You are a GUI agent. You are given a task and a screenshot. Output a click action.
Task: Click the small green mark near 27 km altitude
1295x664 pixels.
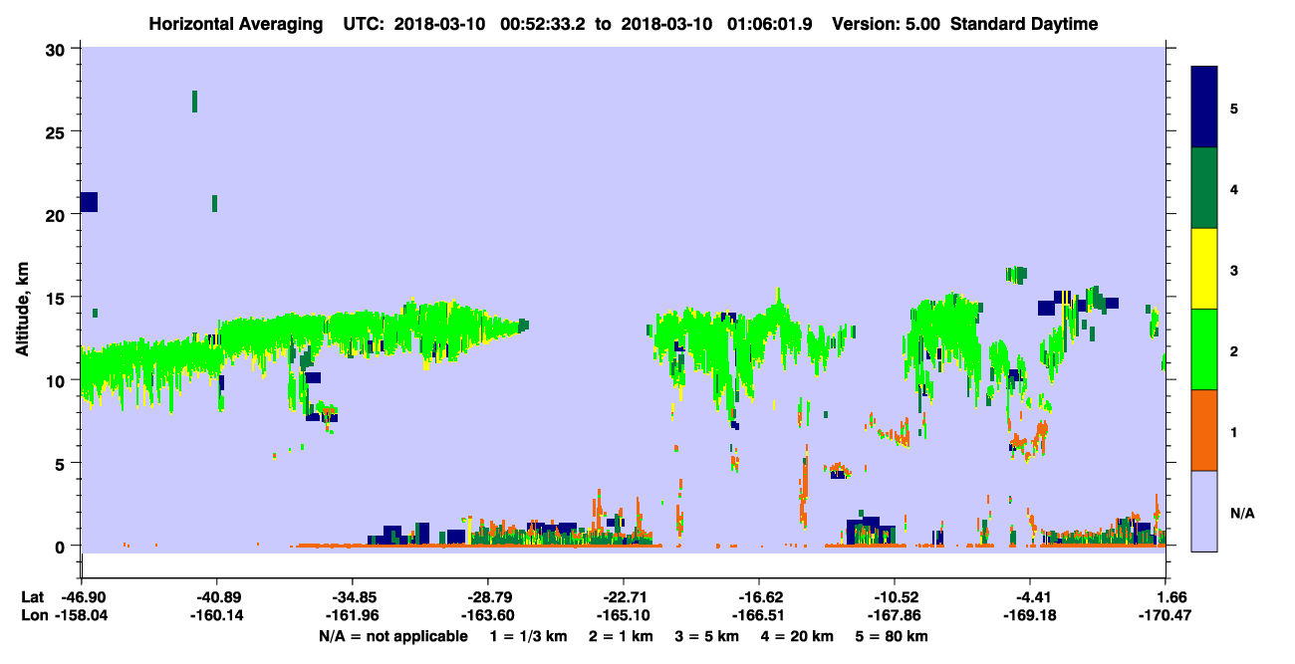(194, 101)
